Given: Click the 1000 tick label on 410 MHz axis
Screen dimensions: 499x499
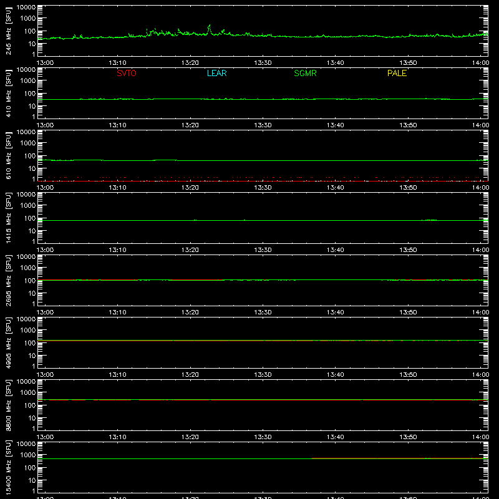Looking at the screenshot, I should (28, 80).
